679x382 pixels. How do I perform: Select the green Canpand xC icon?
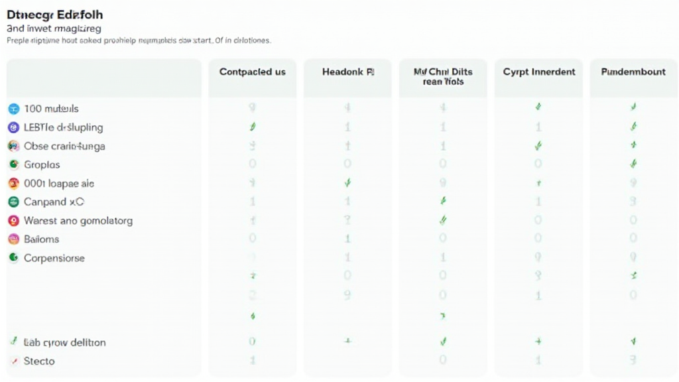point(13,202)
